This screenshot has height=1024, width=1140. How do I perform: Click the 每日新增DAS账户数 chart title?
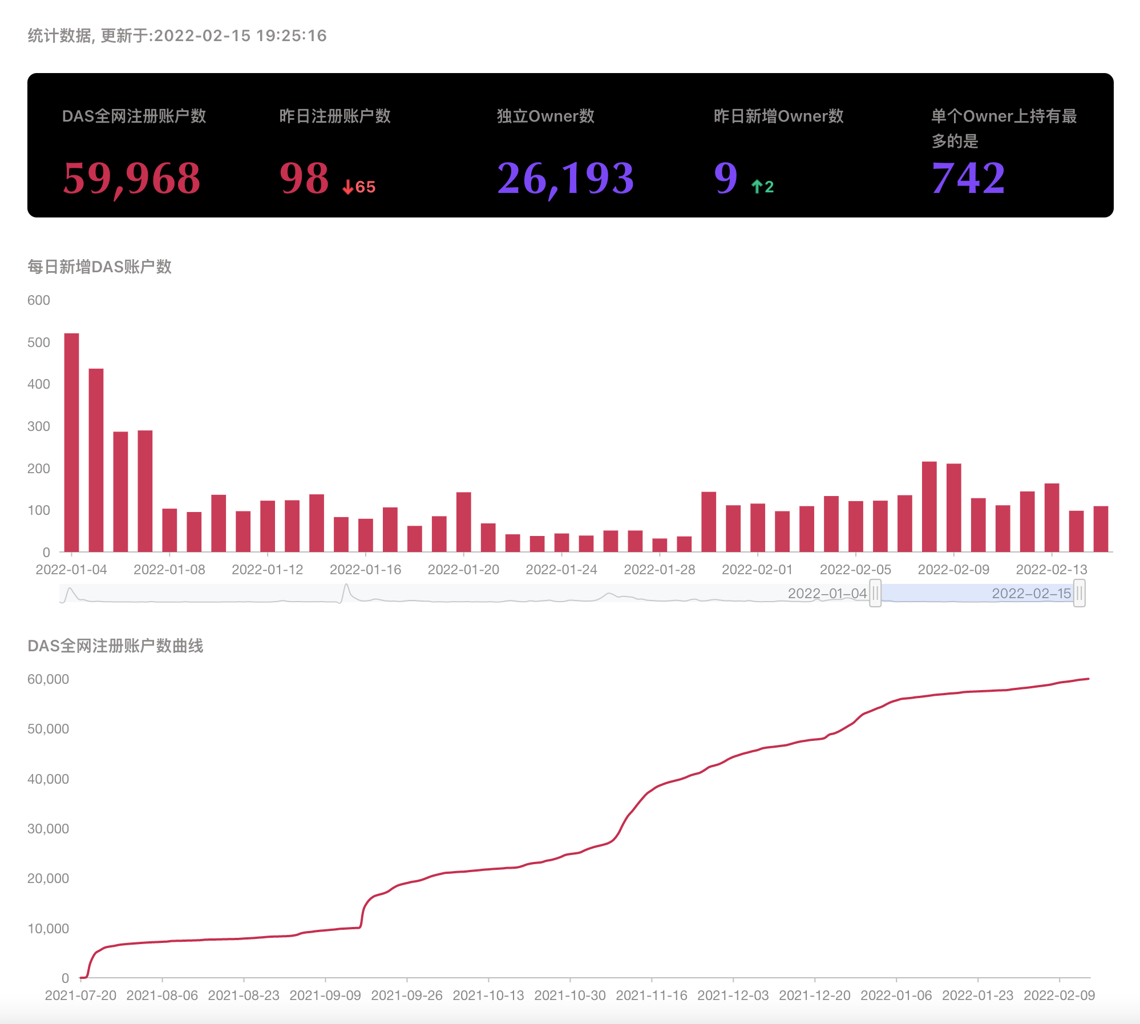pyautogui.click(x=99, y=267)
